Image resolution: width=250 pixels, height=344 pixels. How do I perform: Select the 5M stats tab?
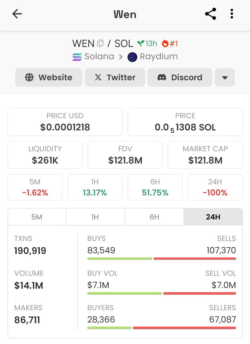37,217
